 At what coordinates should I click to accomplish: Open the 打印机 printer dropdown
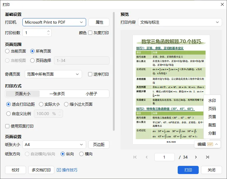pos(54,22)
